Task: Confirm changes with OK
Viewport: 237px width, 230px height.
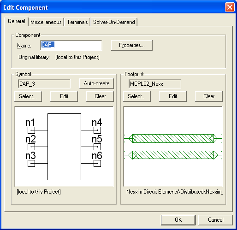Action: coord(178,220)
